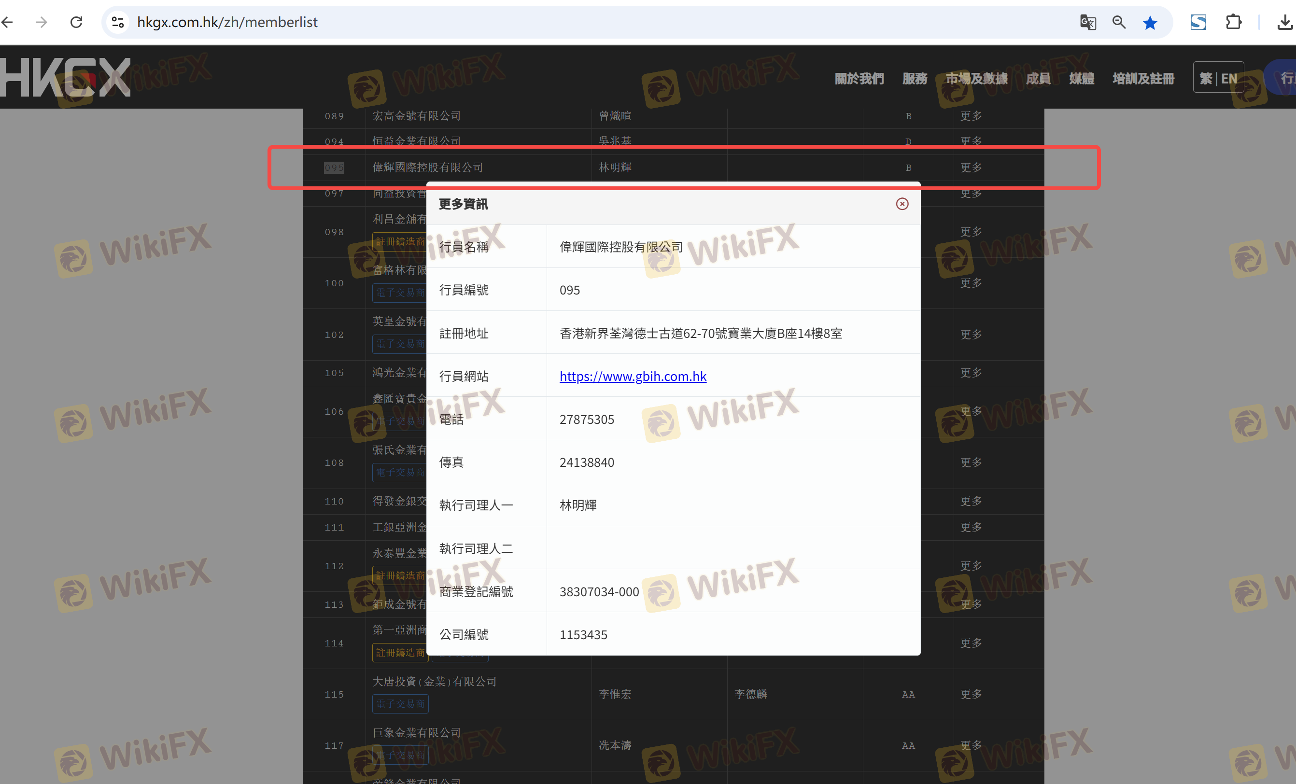Click the browser reload icon

pos(77,22)
